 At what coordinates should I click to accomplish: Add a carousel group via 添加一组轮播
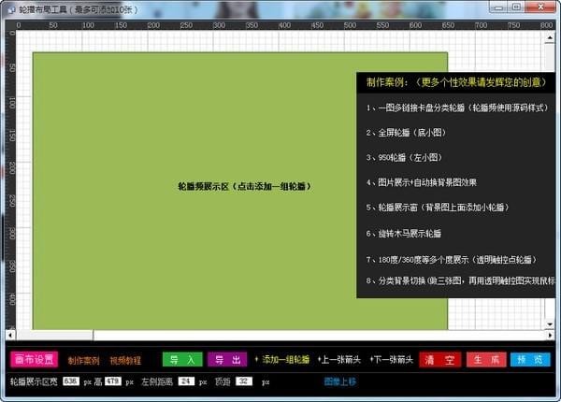tap(282, 359)
